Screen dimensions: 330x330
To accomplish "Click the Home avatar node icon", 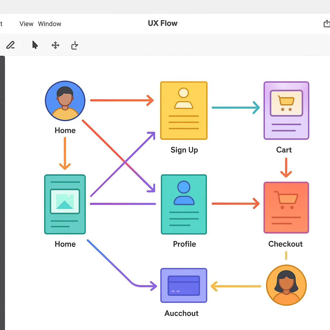I will click(65, 100).
